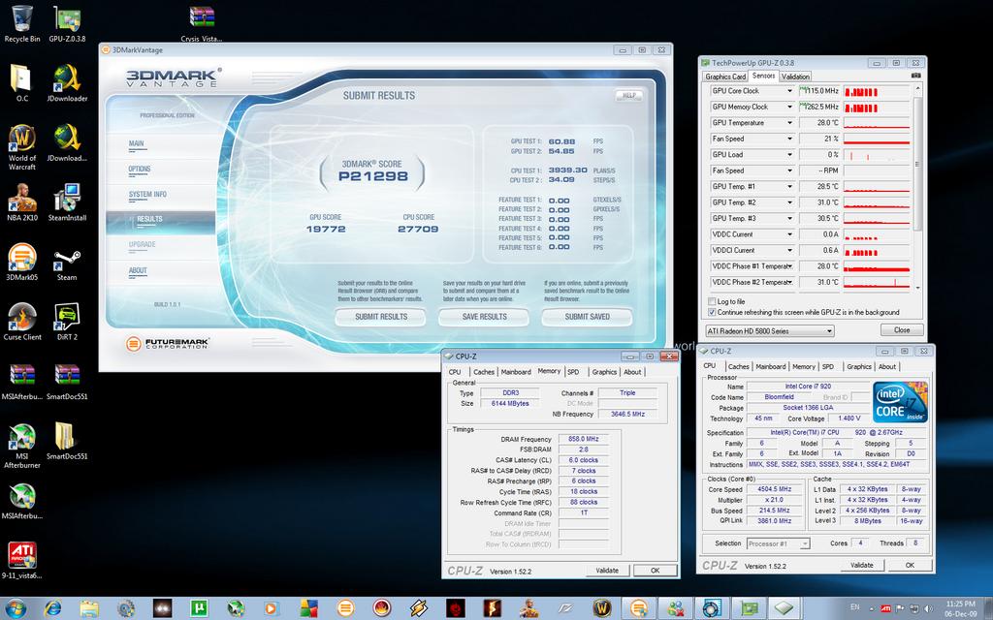Screen dimensions: 993x620
Task: Launch GPU-Z.0.3.8 from the desktop
Action: point(67,24)
